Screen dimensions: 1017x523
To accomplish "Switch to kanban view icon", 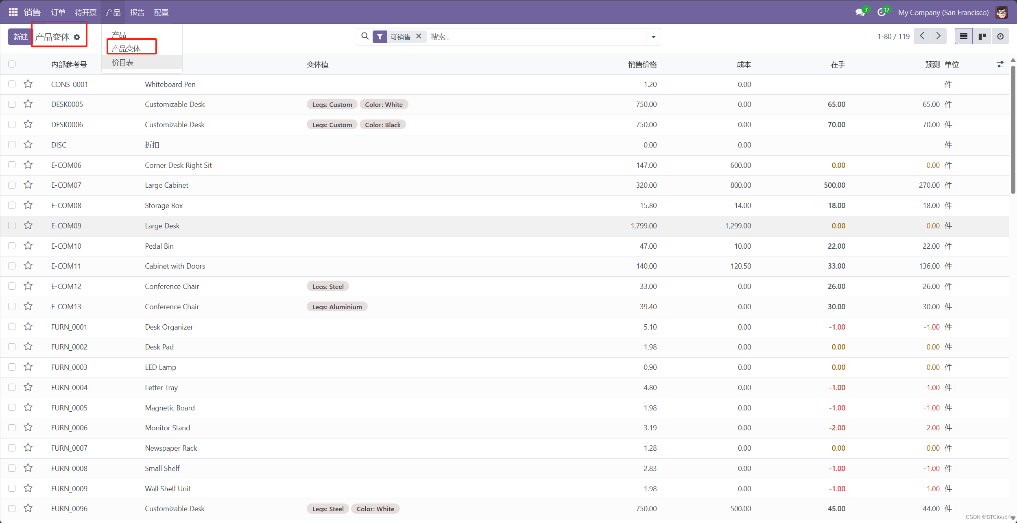I will pos(982,37).
